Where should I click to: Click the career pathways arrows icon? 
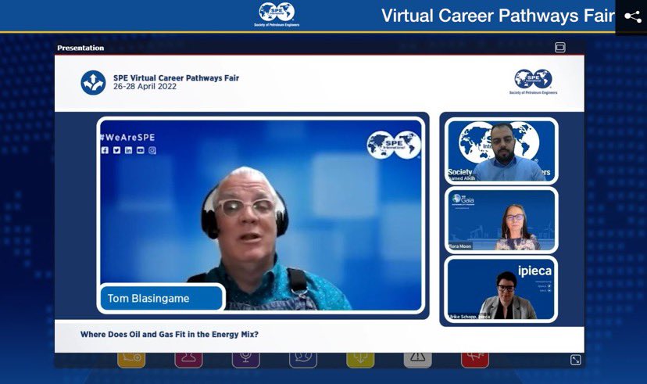point(93,83)
